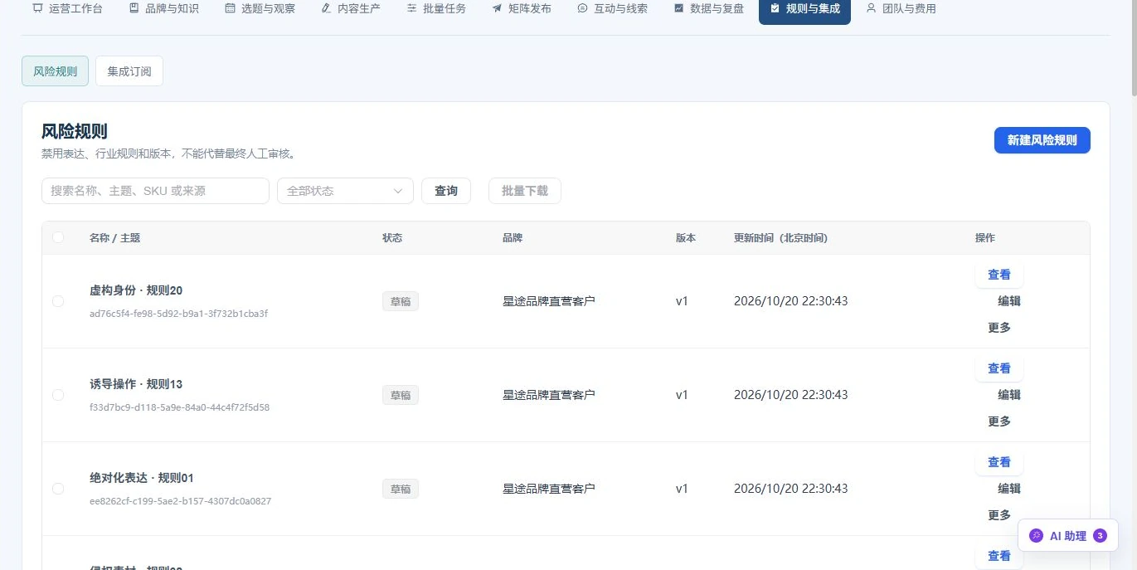Open the 矩阵发布 menu item
The width and height of the screenshot is (1137, 570).
tap(522, 9)
